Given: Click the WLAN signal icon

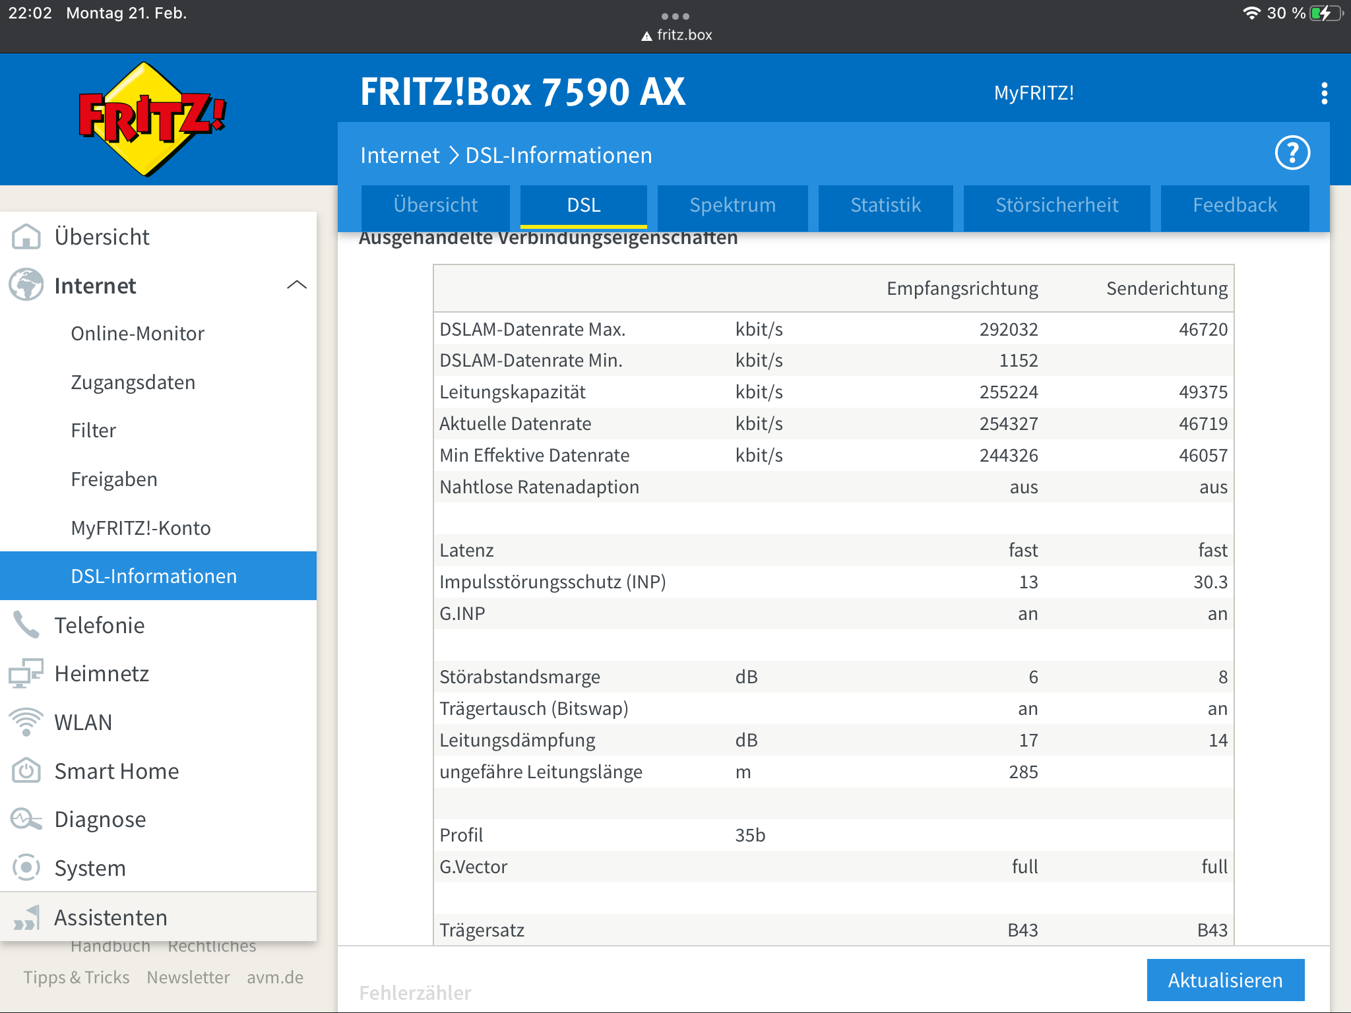Looking at the screenshot, I should (x=26, y=722).
